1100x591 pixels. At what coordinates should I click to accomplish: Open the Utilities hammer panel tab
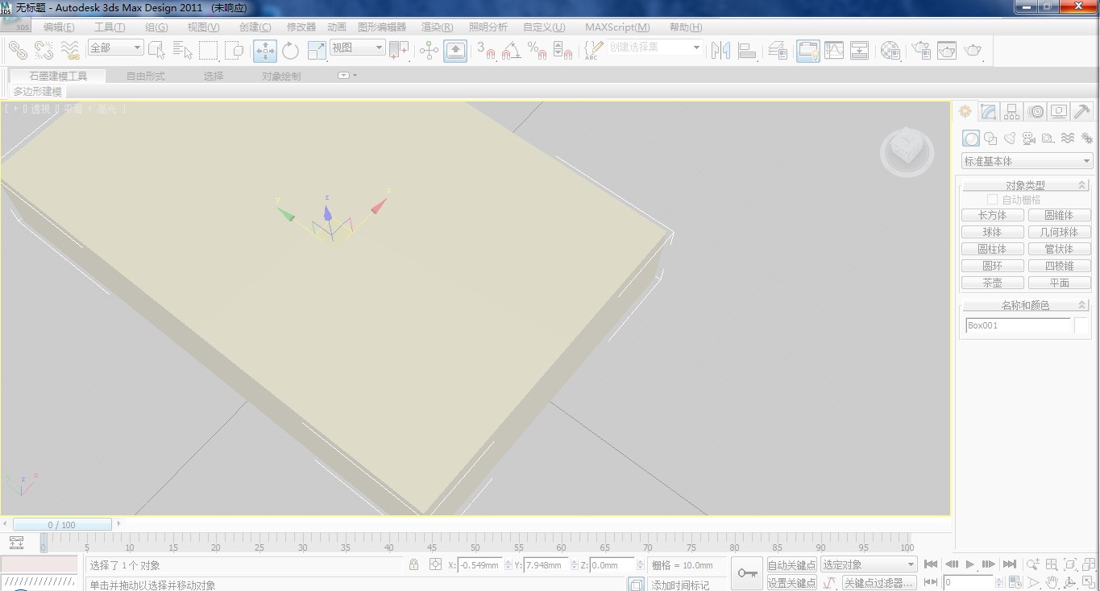[x=1082, y=112]
